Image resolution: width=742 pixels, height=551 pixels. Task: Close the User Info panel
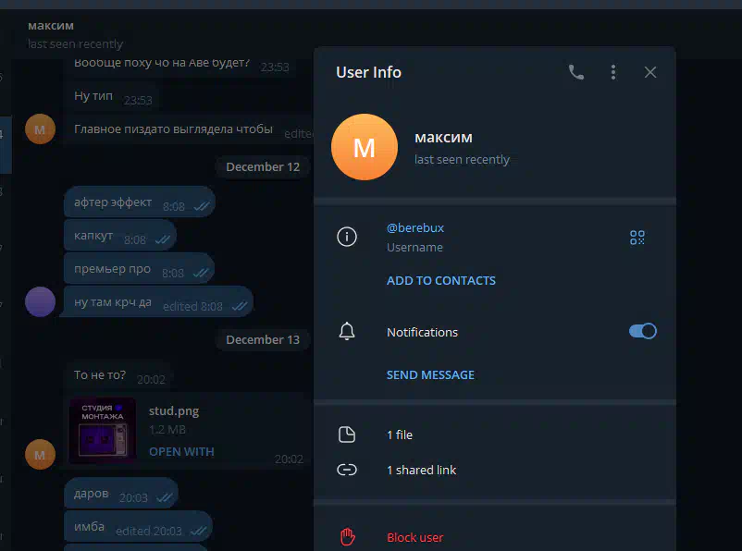[x=650, y=72]
